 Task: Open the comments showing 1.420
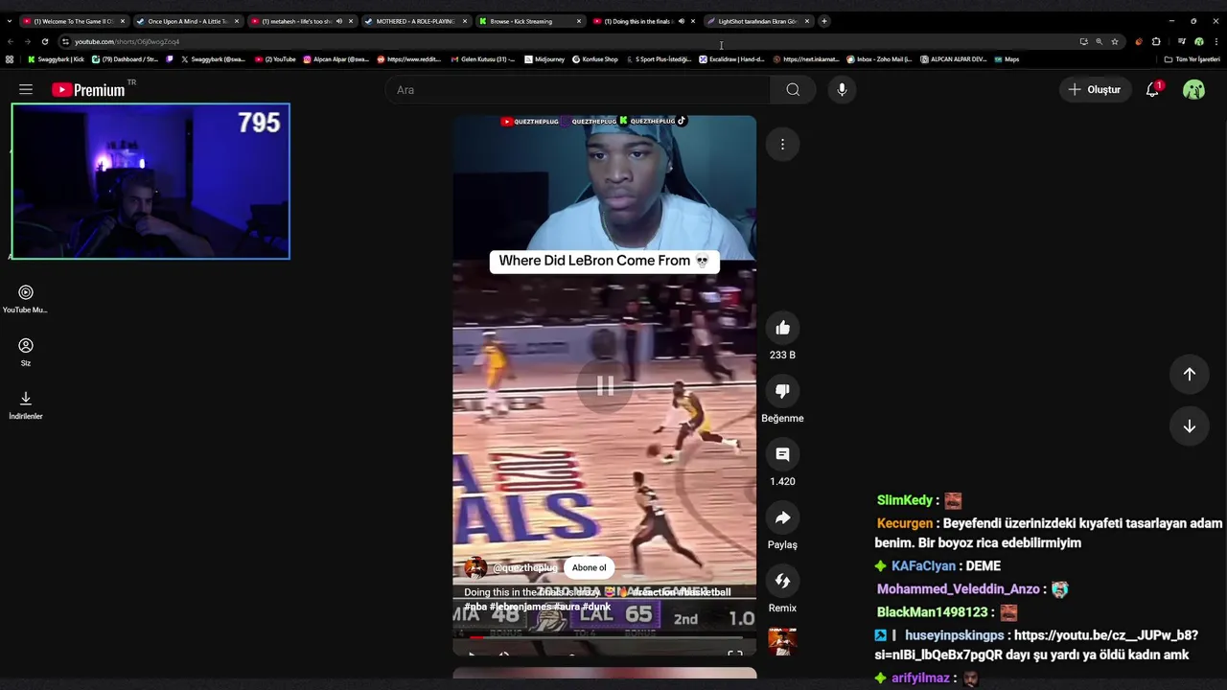(782, 454)
